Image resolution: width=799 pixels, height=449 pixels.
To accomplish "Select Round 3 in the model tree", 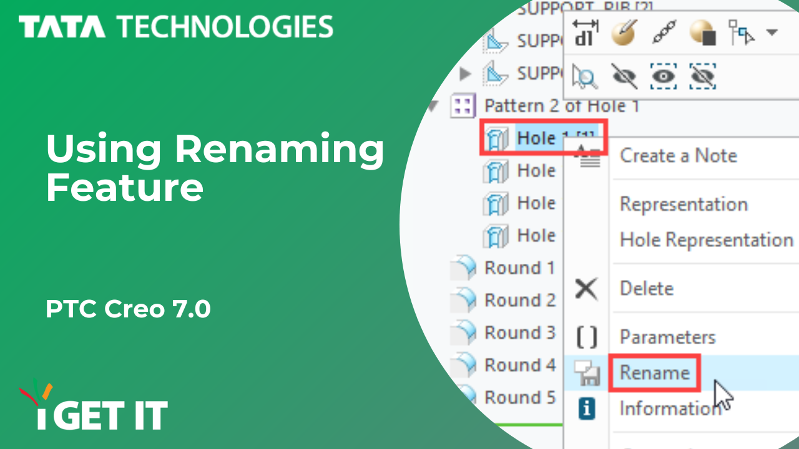I will (517, 332).
